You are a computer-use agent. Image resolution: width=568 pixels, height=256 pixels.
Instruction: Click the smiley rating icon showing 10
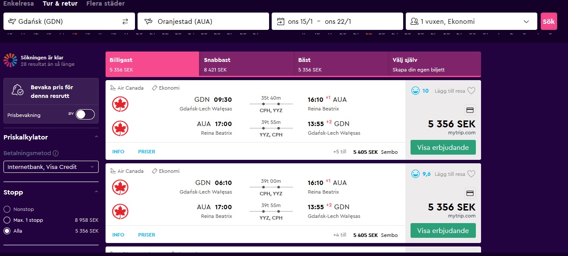click(415, 91)
